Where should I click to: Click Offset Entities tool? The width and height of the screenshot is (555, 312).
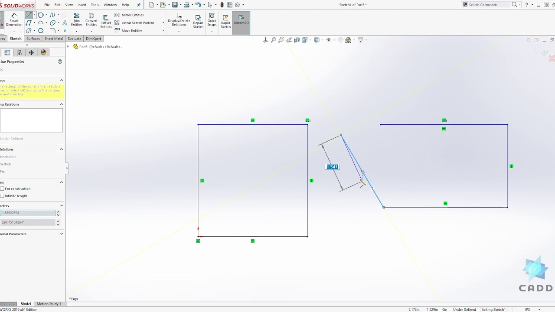click(x=106, y=22)
